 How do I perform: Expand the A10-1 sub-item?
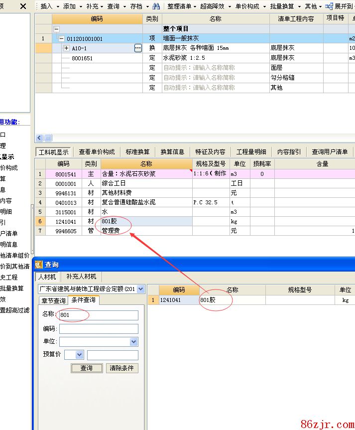[x=67, y=48]
